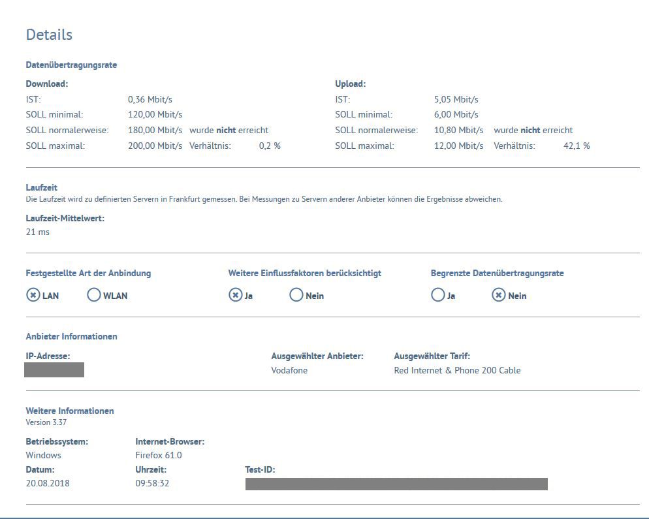Viewport: 649px width, 519px height.
Task: Click the Details heading
Action: pyautogui.click(x=49, y=35)
